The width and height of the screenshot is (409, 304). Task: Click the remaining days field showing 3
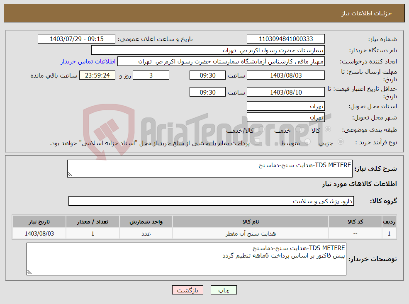[x=151, y=75]
